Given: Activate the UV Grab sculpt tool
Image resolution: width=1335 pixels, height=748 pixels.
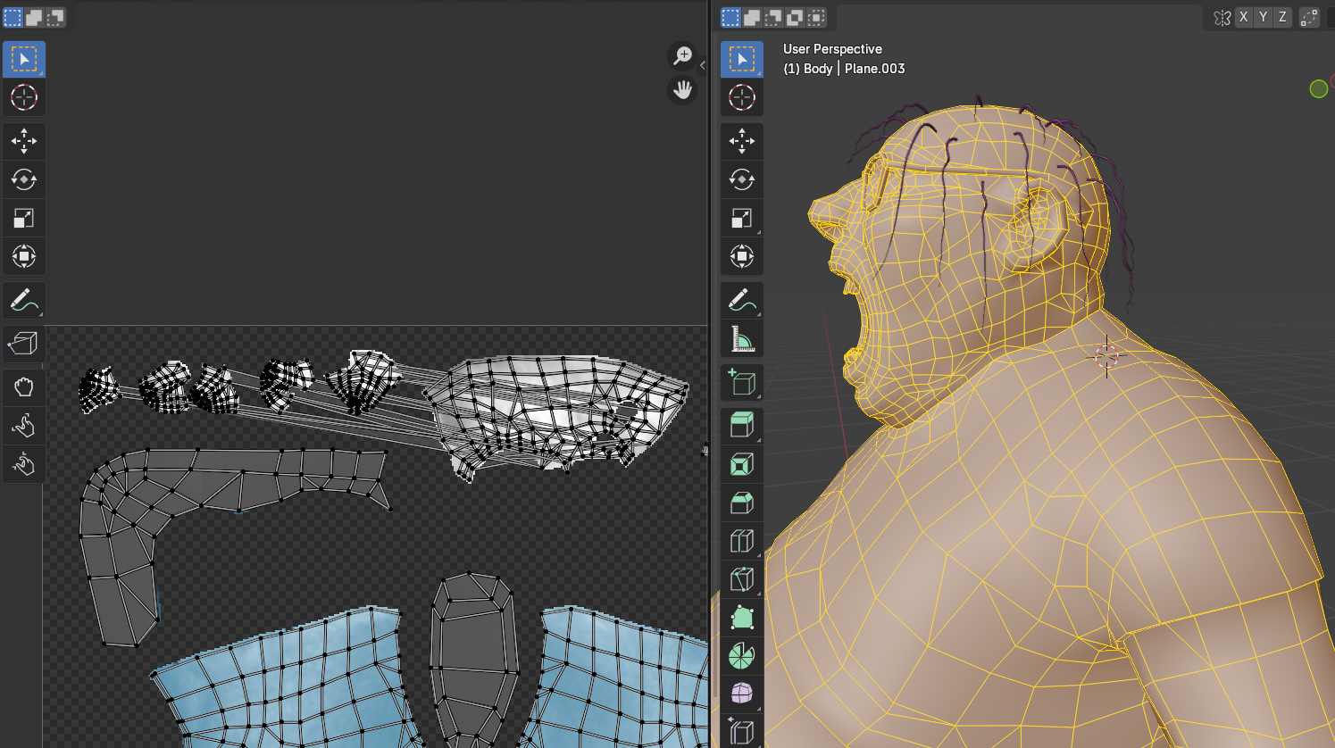Looking at the screenshot, I should tap(23, 386).
